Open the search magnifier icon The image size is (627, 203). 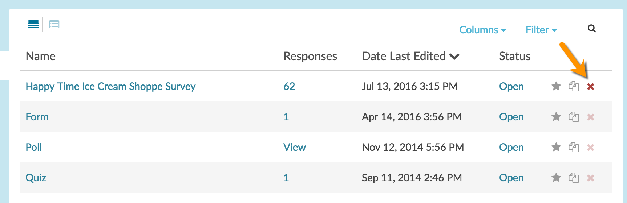point(592,29)
